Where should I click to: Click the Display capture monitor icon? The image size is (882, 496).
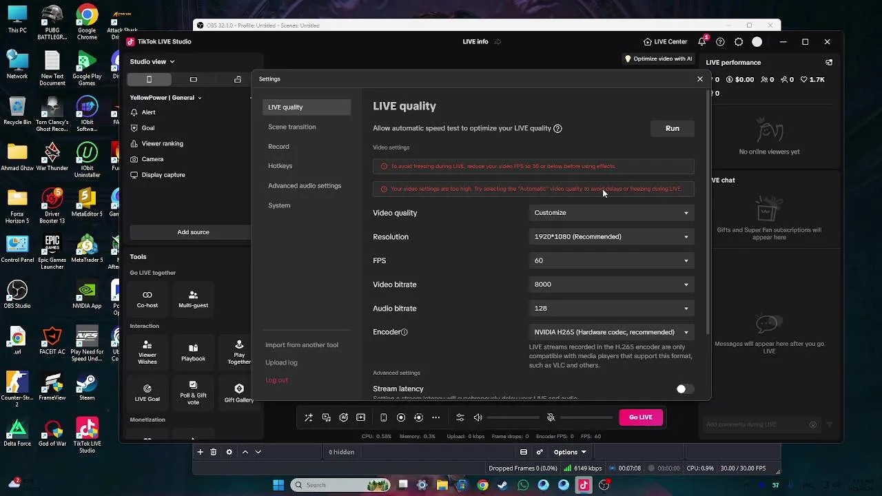pyautogui.click(x=134, y=175)
